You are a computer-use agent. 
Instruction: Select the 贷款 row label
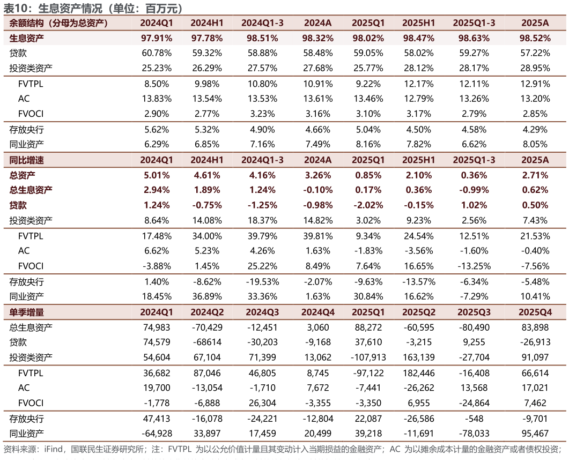18,205
